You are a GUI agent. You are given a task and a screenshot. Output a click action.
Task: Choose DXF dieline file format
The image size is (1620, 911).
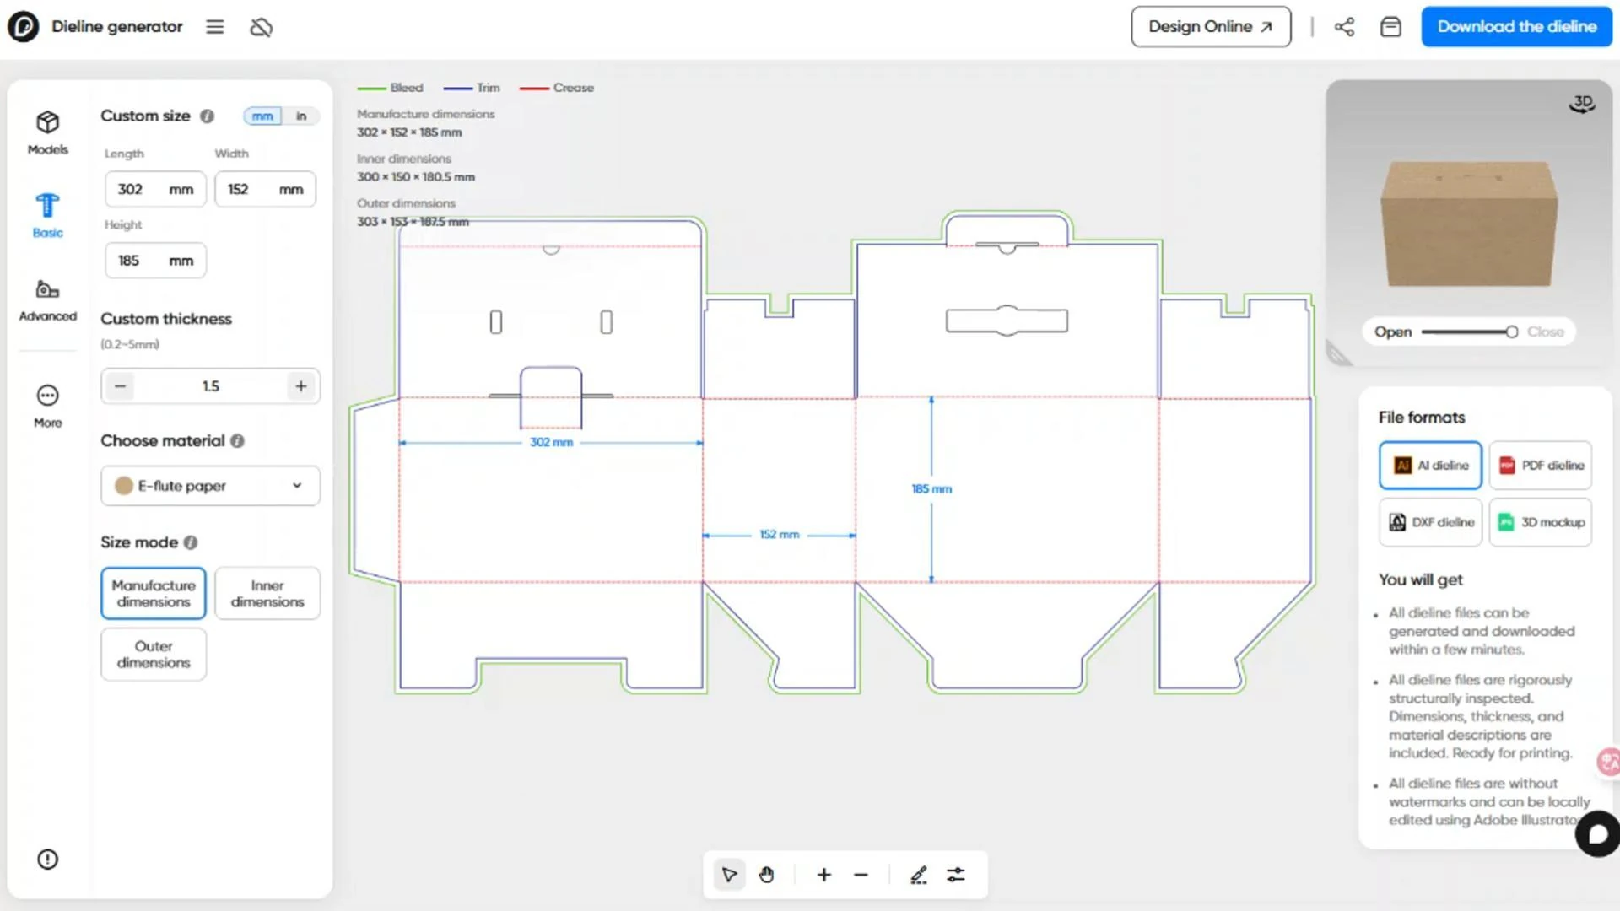(1430, 522)
